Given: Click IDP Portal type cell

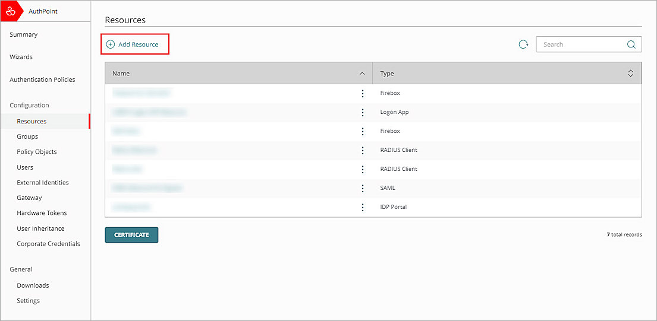Looking at the screenshot, I should tap(394, 207).
